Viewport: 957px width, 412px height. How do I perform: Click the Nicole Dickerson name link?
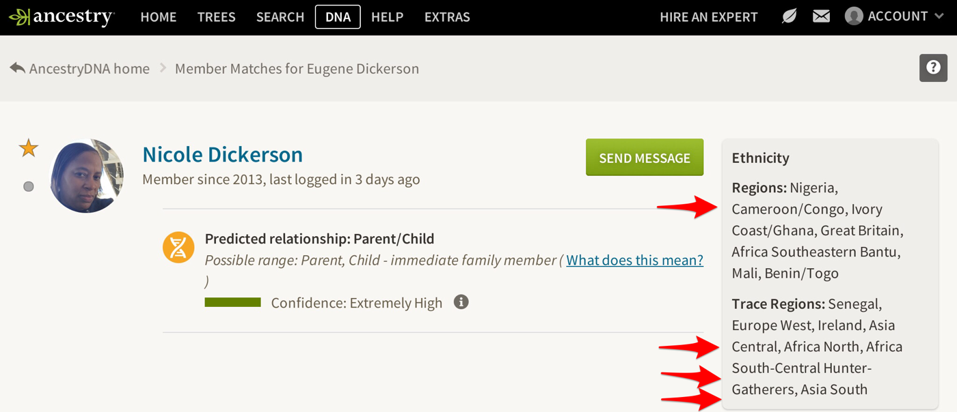point(222,155)
